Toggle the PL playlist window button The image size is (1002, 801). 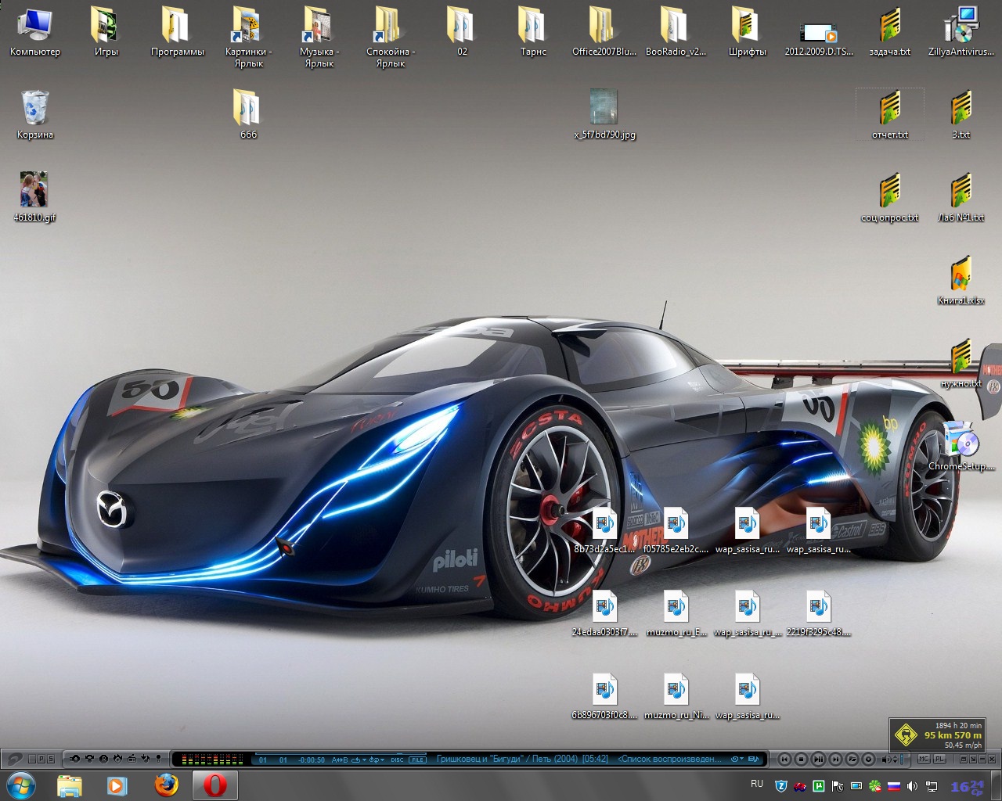939,759
